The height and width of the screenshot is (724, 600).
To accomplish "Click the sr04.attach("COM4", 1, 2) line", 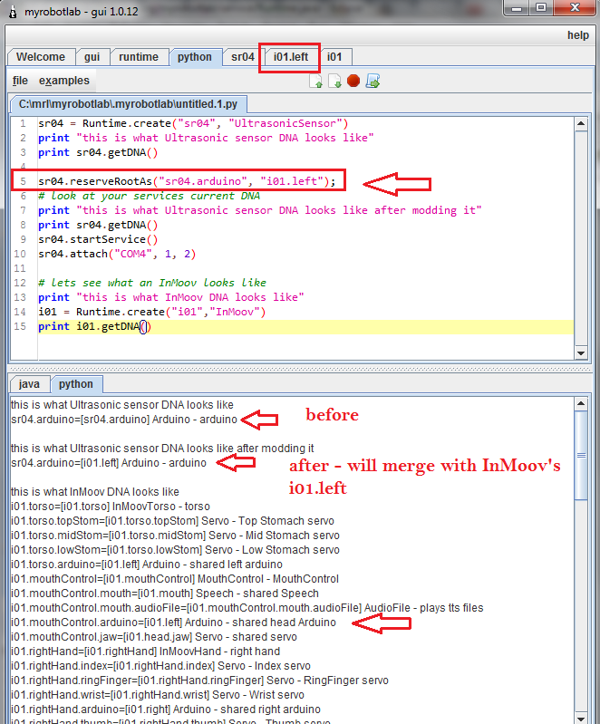I will (117, 254).
